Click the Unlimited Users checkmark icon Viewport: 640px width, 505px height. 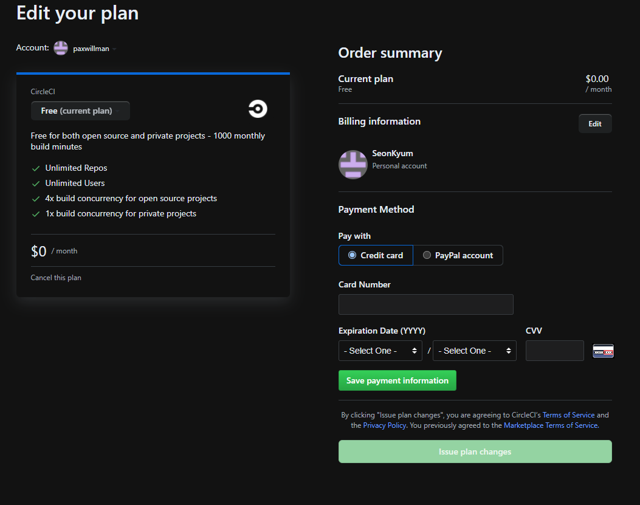(36, 184)
